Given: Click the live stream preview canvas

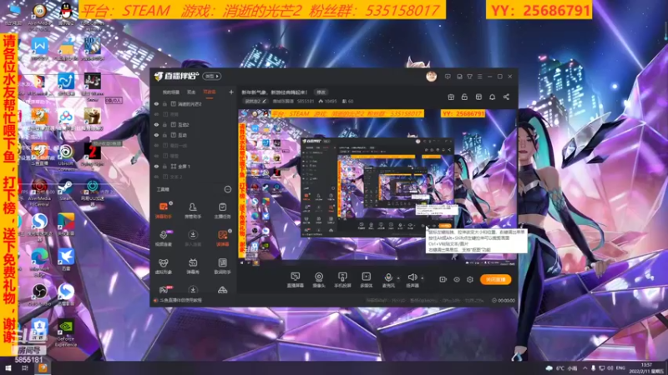Looking at the screenshot, I should (x=377, y=187).
